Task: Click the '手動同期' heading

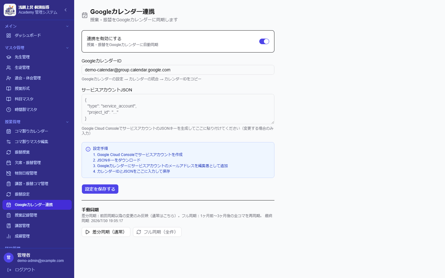Action: point(90,210)
